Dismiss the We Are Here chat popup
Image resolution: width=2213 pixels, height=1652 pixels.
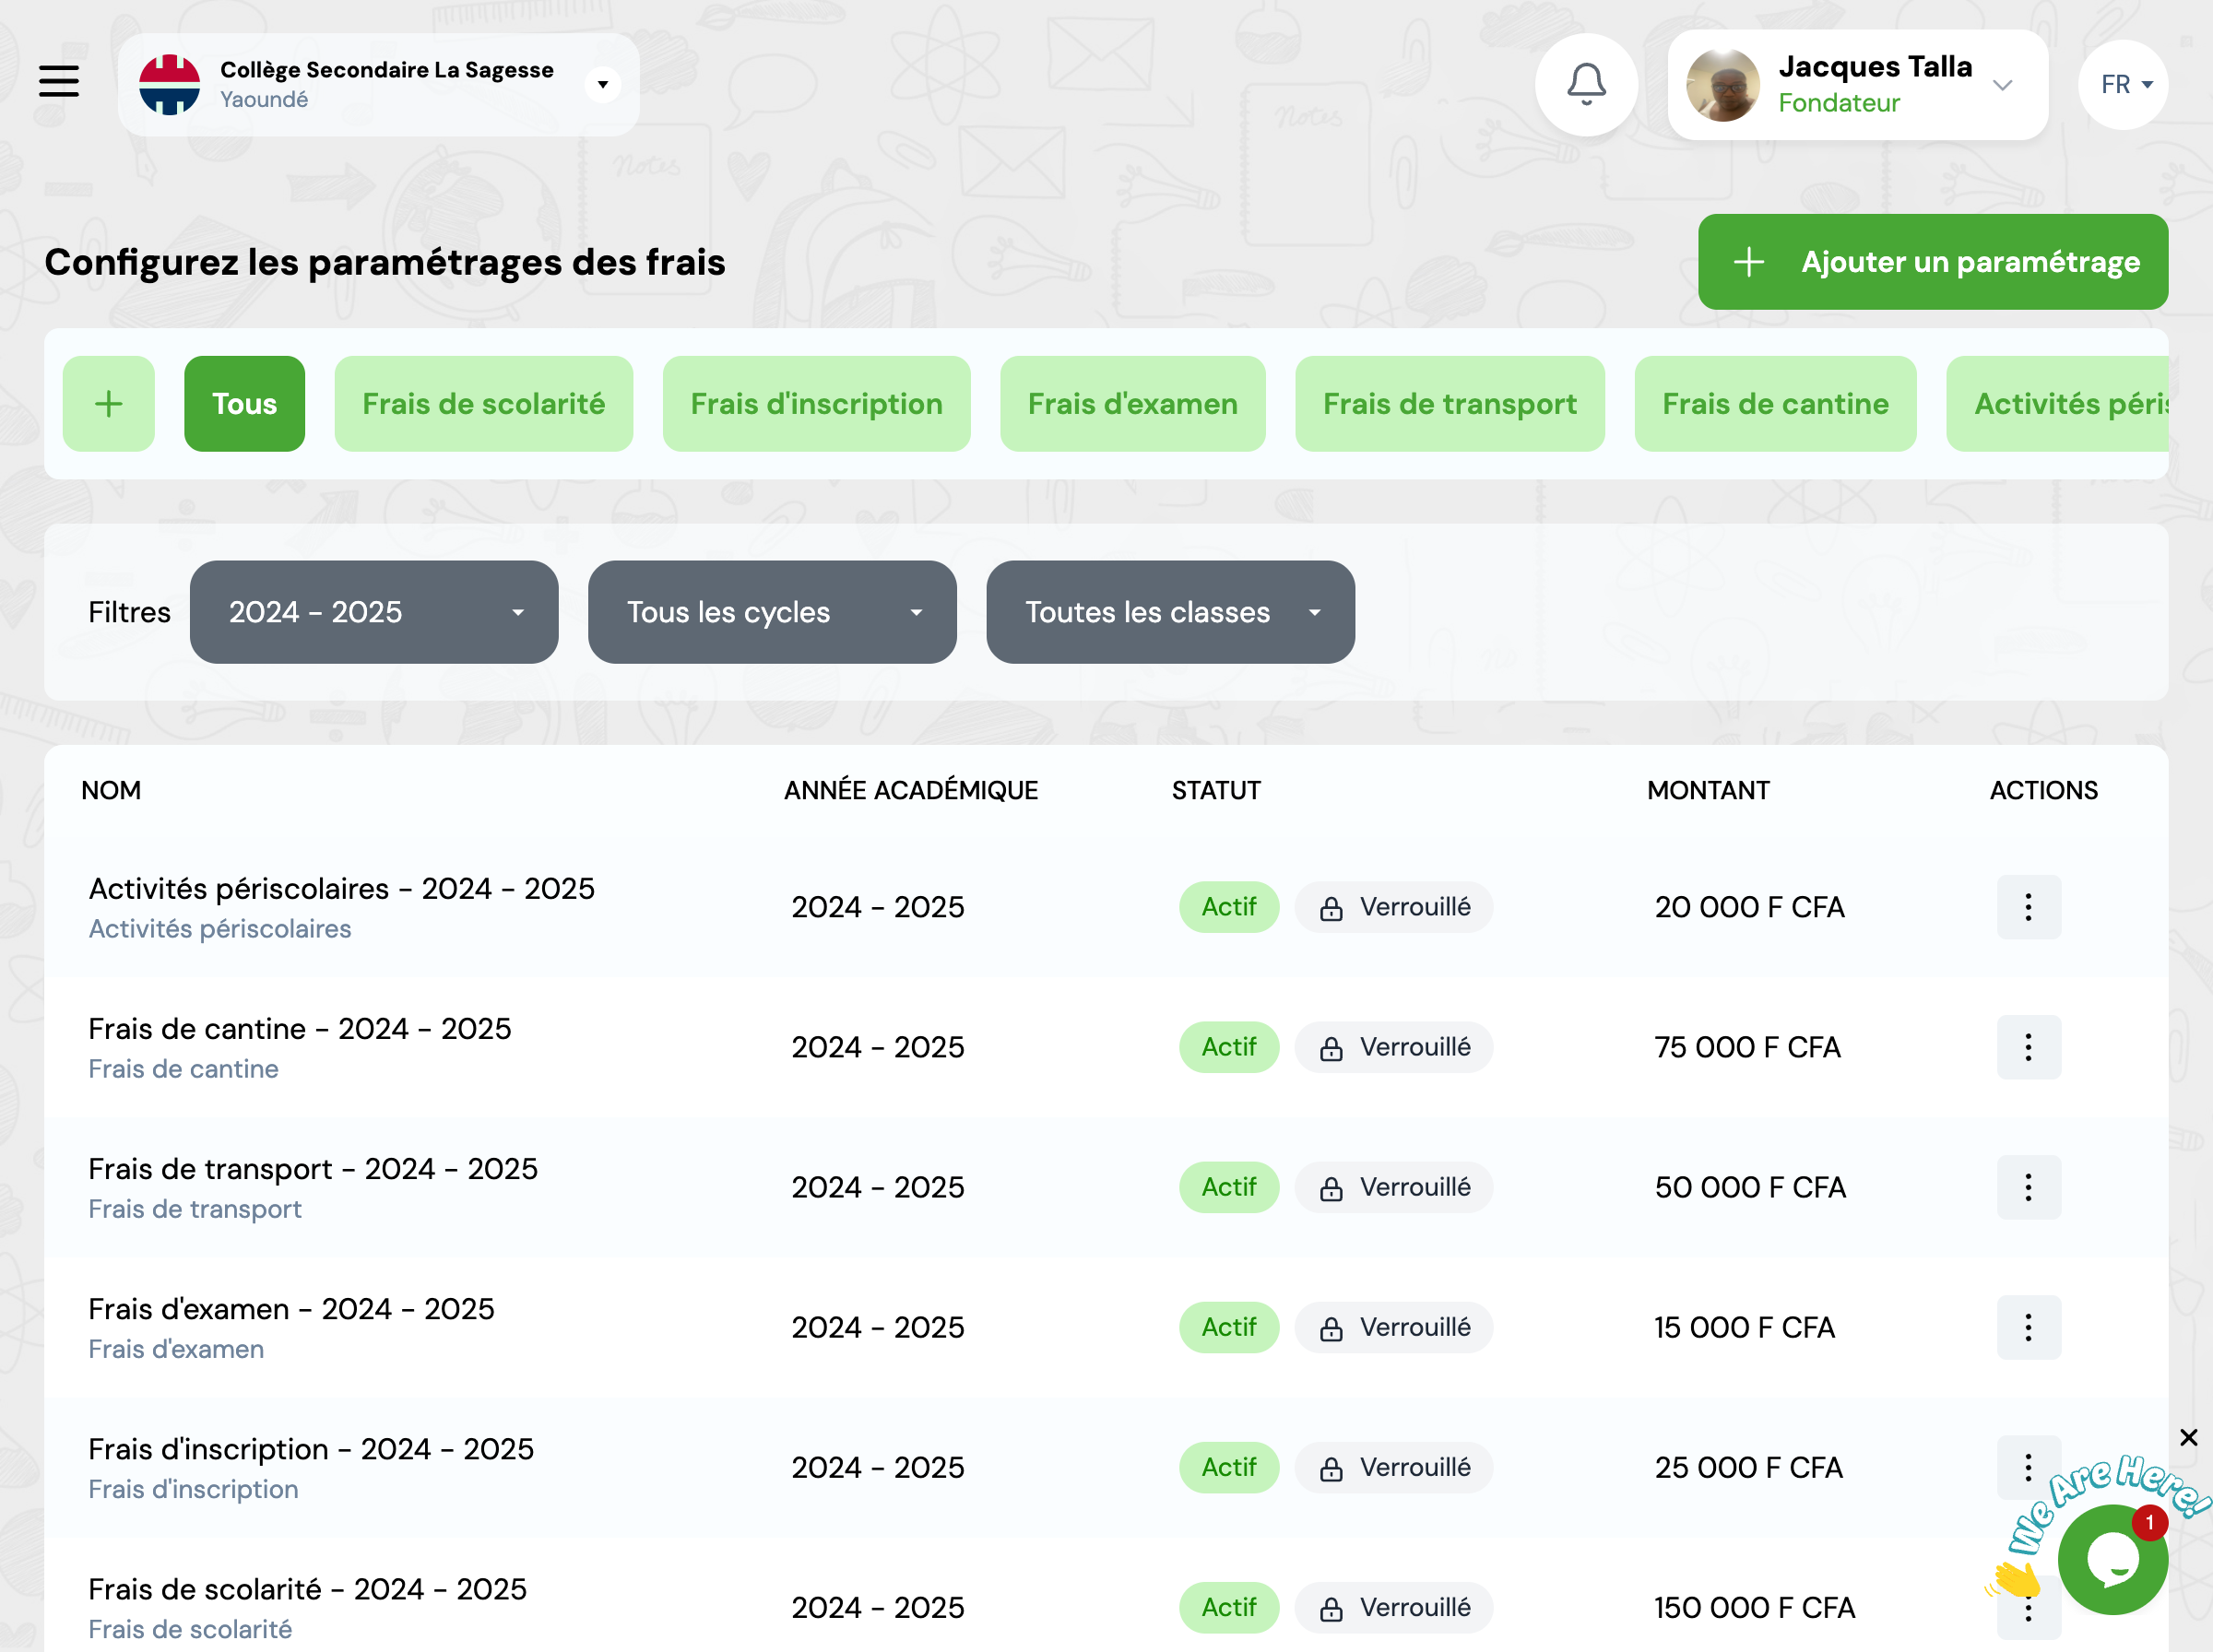click(x=2188, y=1437)
